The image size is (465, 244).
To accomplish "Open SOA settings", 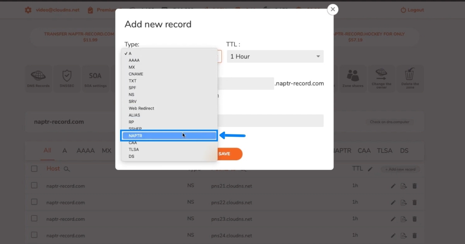I will (x=95, y=78).
